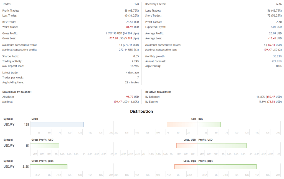Select the orange Loss, pips bar
The height and width of the screenshot is (179, 284).
click(186, 167)
